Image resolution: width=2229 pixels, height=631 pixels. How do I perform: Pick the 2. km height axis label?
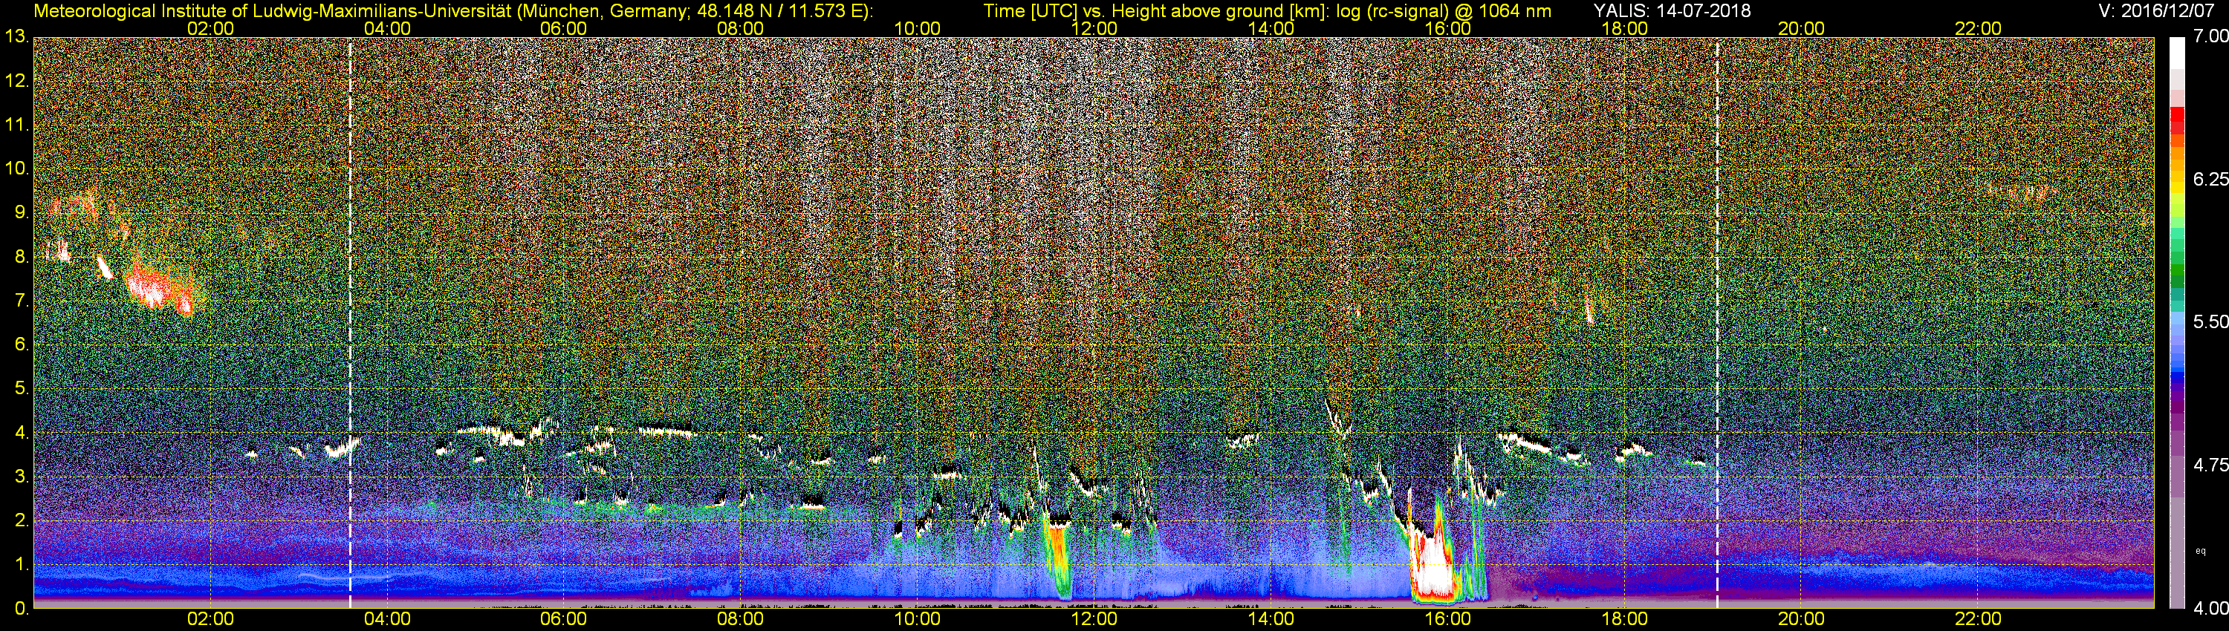(22, 520)
